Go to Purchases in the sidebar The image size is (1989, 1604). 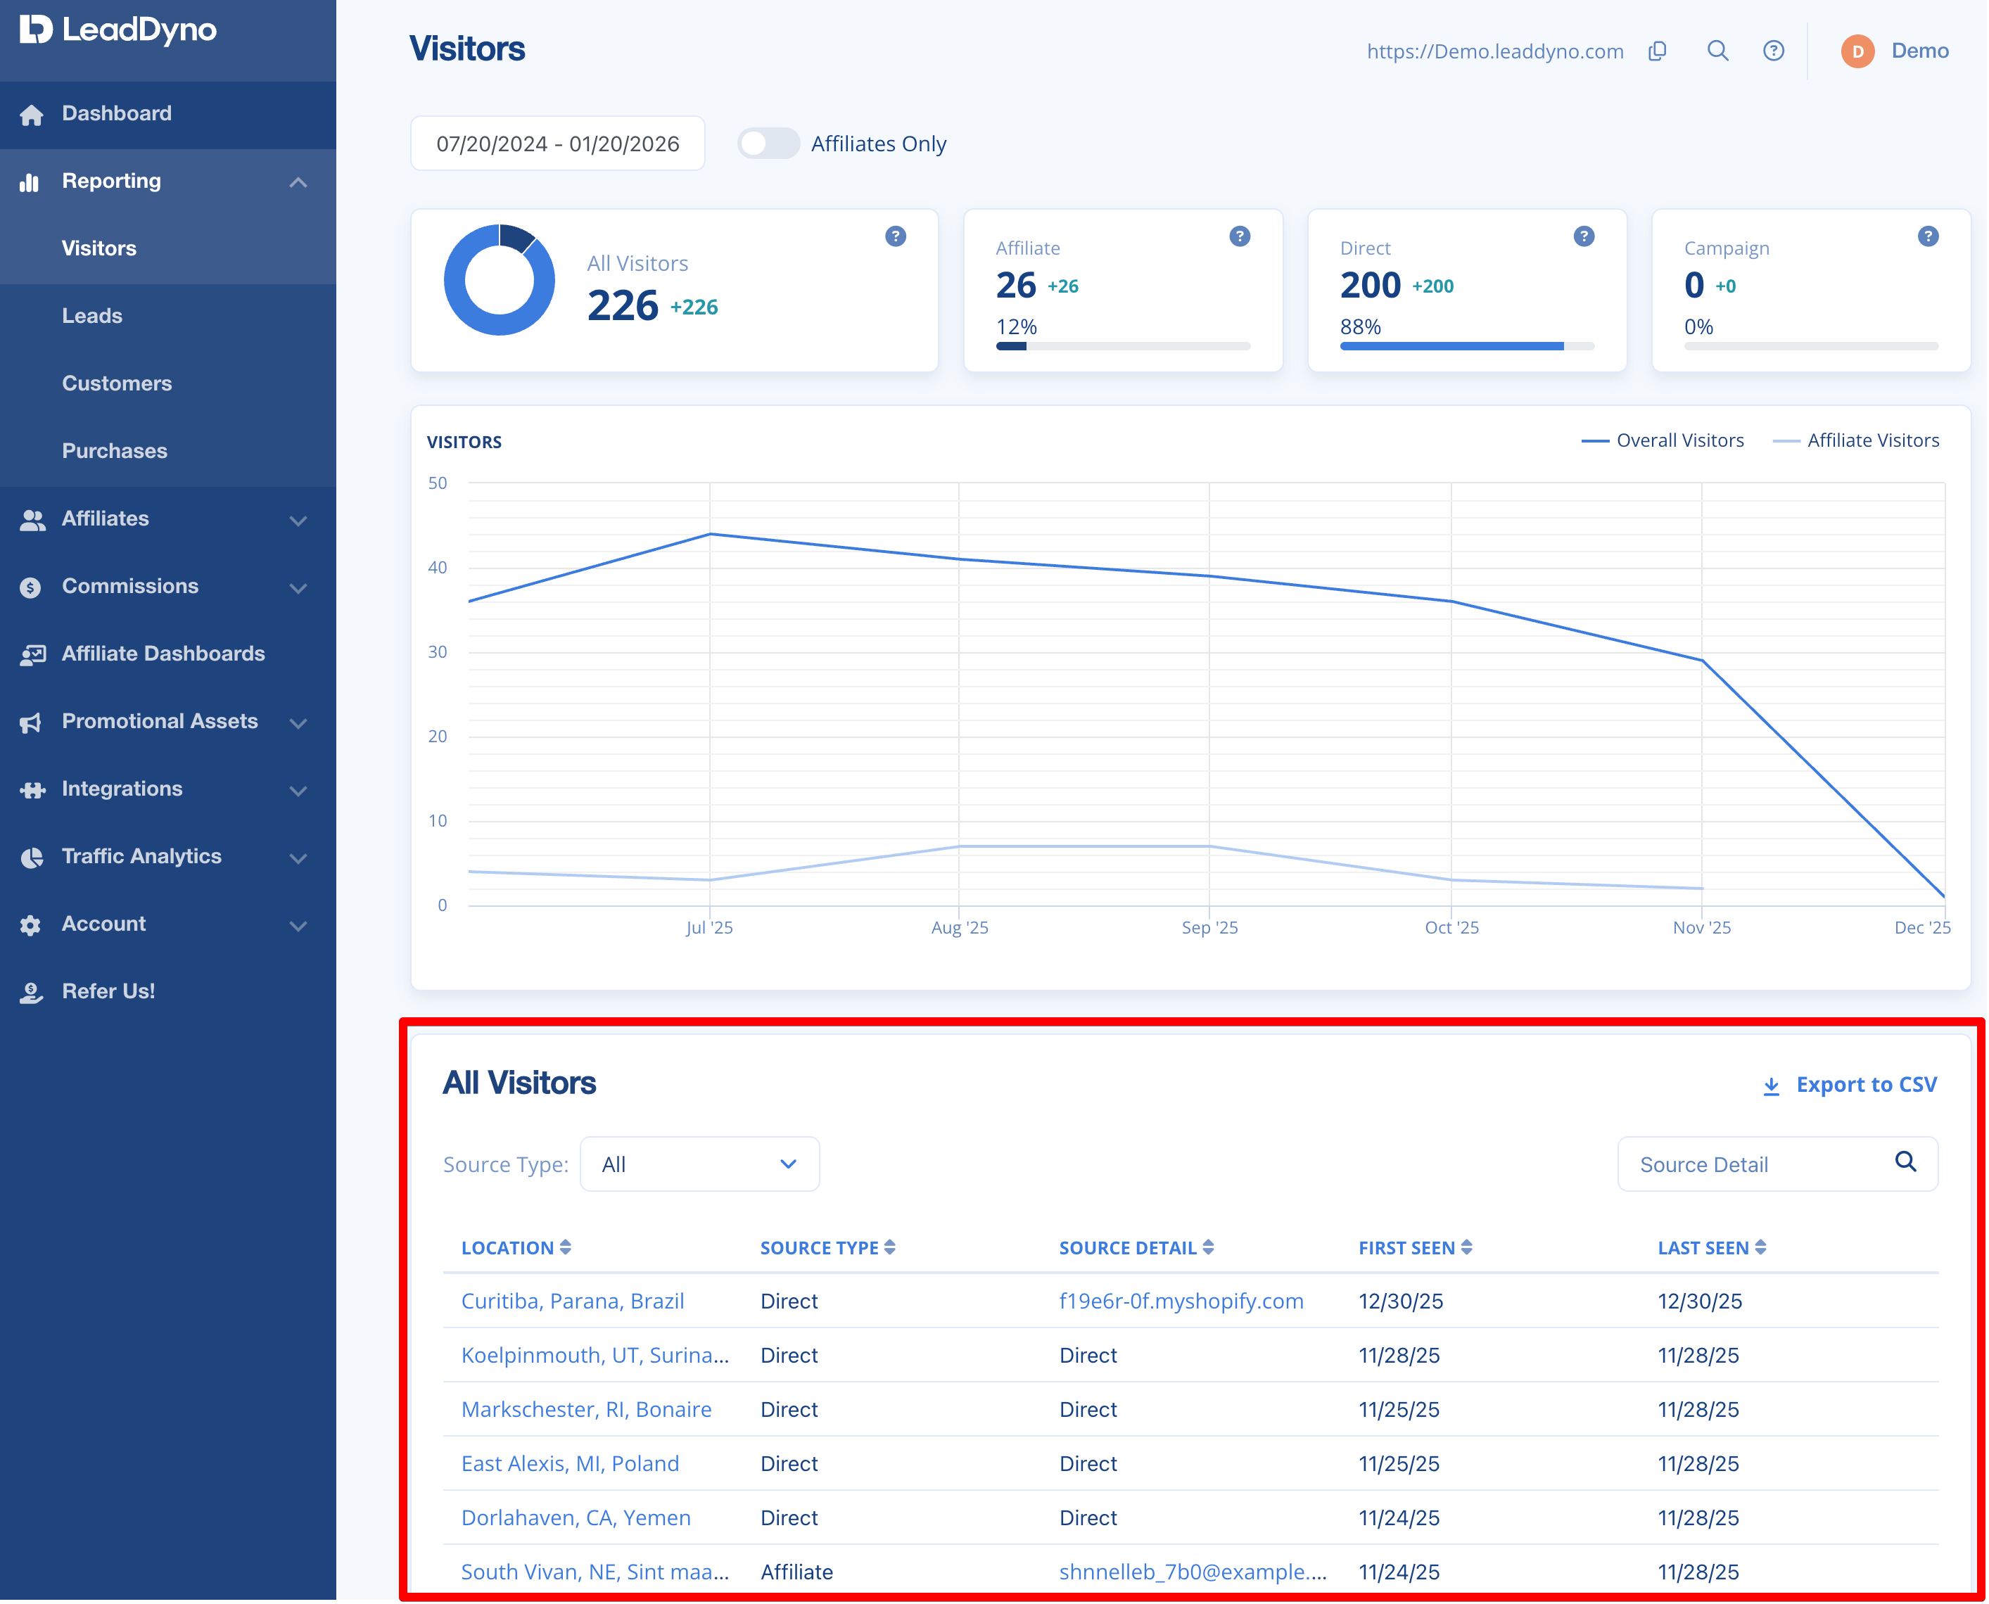click(x=115, y=451)
